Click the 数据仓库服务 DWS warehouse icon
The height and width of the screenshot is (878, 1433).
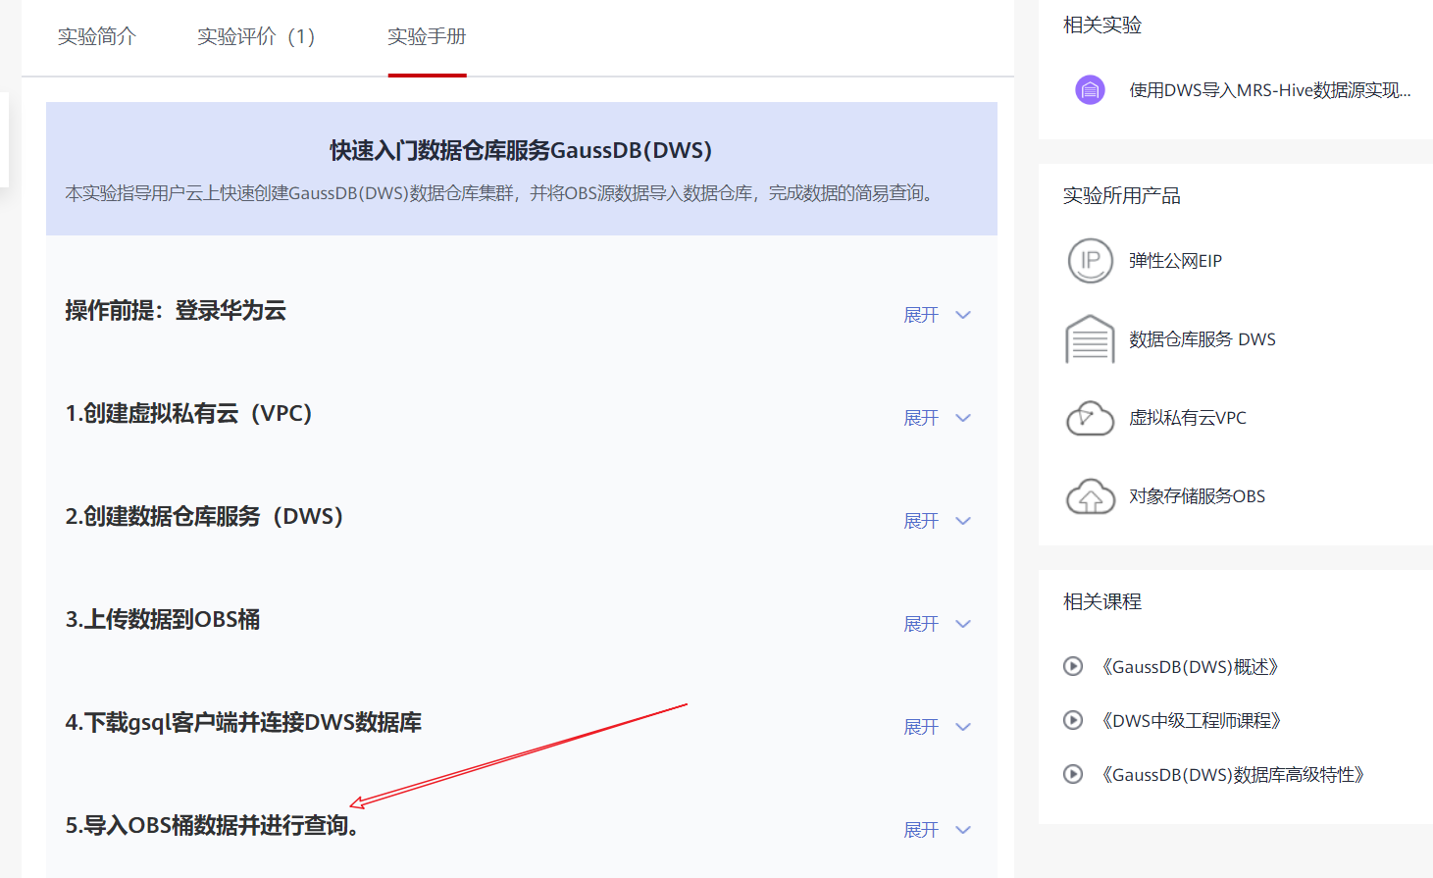(x=1090, y=339)
